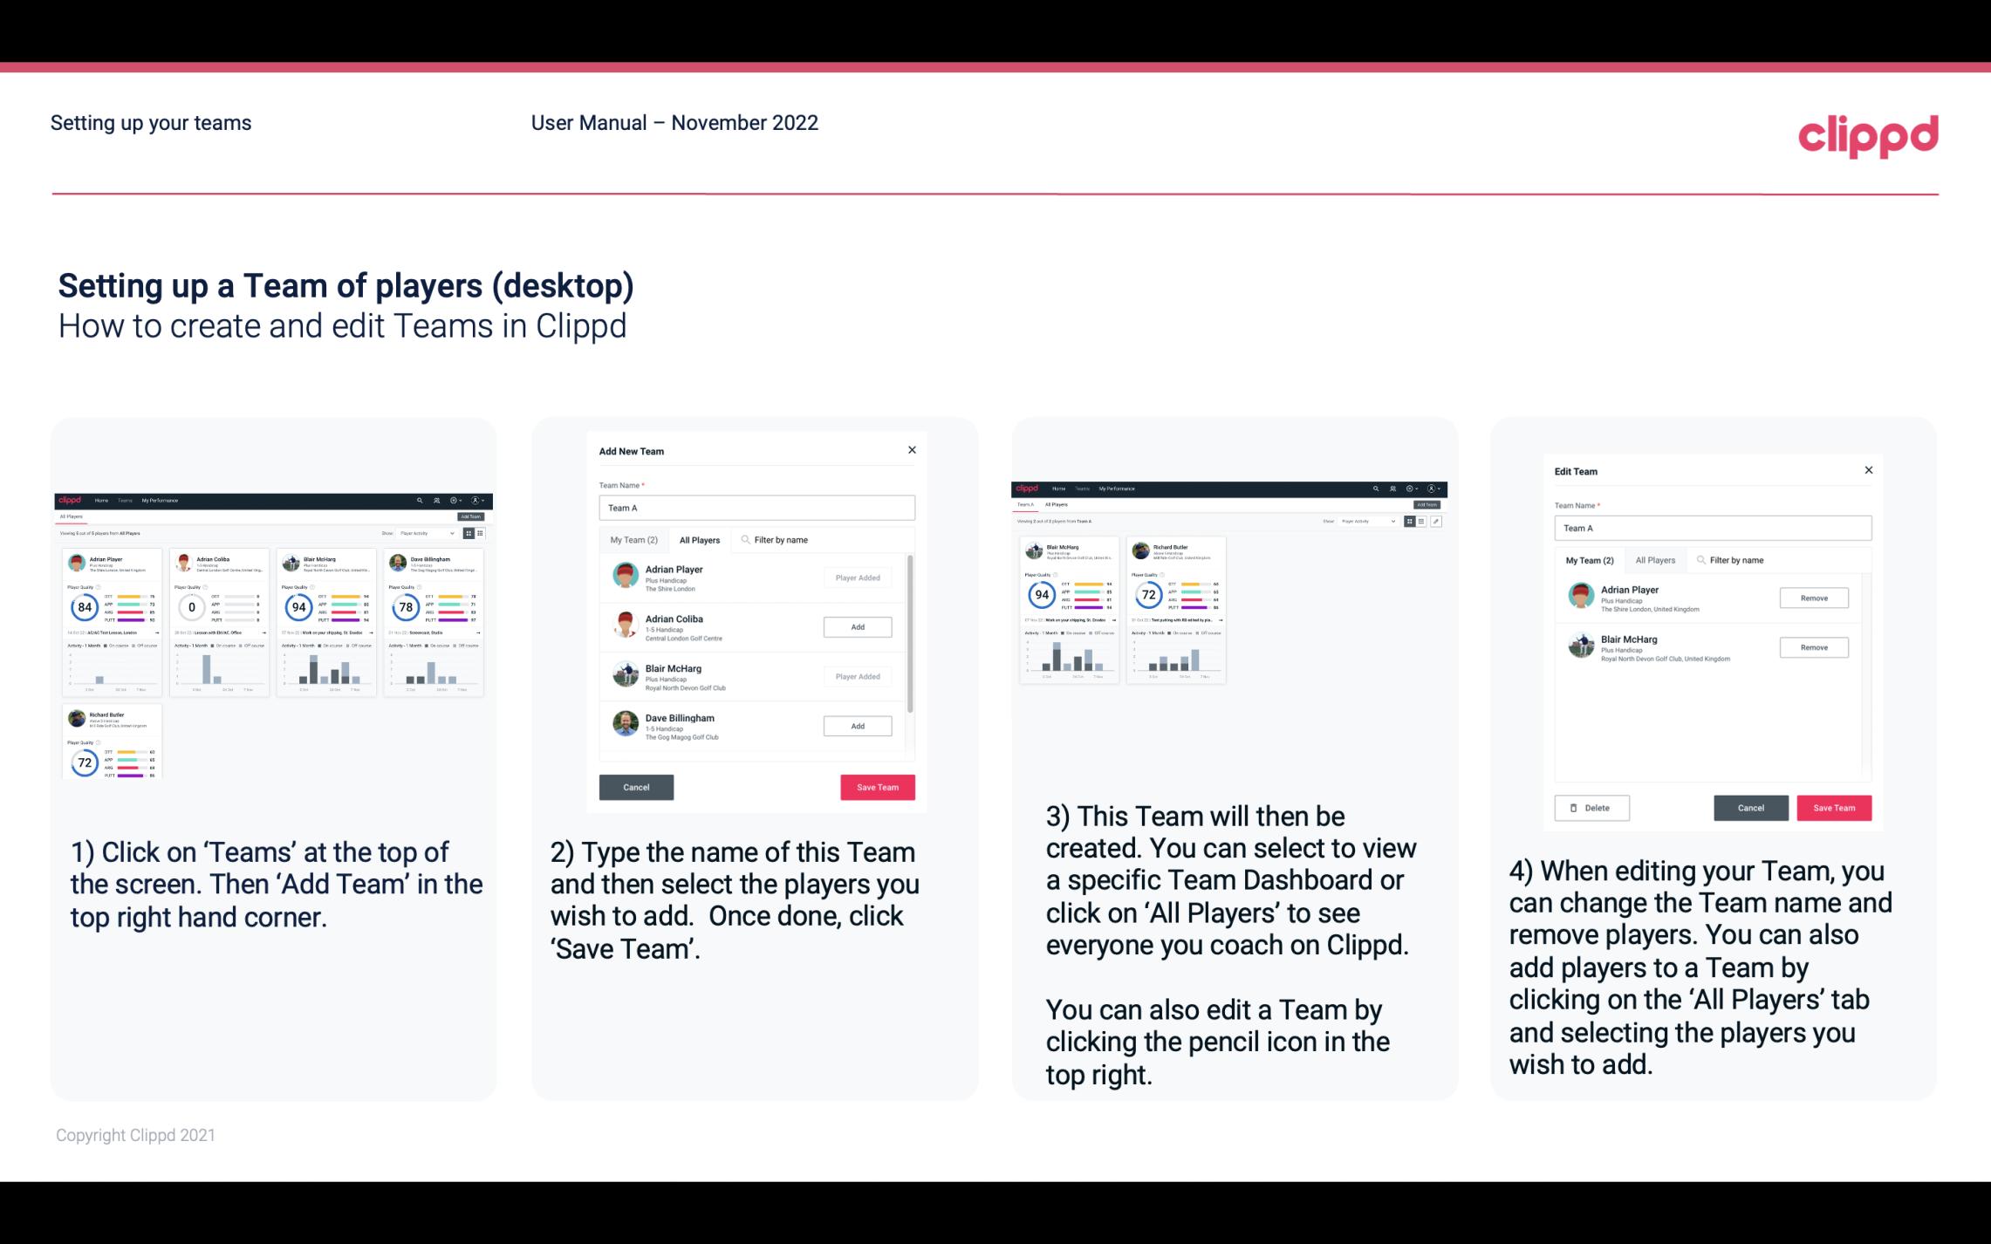Click Cancel button in Add New Team dialog
1991x1244 pixels.
pyautogui.click(x=635, y=785)
